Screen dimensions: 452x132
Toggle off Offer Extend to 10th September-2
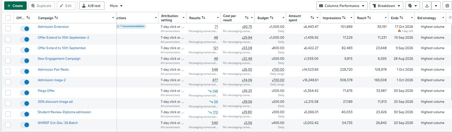(25, 39)
